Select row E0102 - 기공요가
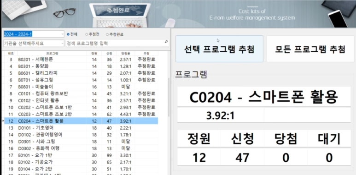Screen dimensions: 356x175 point(81,162)
